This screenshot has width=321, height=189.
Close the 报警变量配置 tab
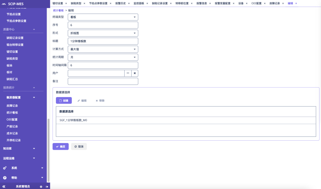coord(234,4)
